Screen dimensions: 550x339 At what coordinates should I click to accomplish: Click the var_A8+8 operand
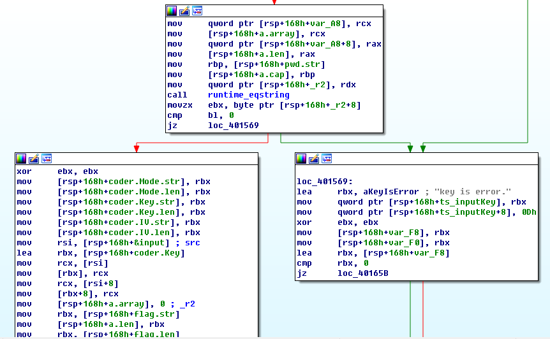[331, 44]
